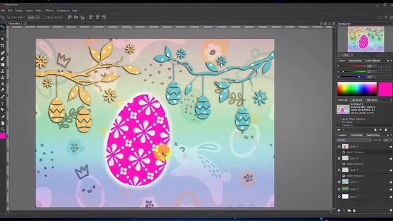The width and height of the screenshot is (393, 221).
Task: Switch to the Channels tab
Action: tap(357, 135)
